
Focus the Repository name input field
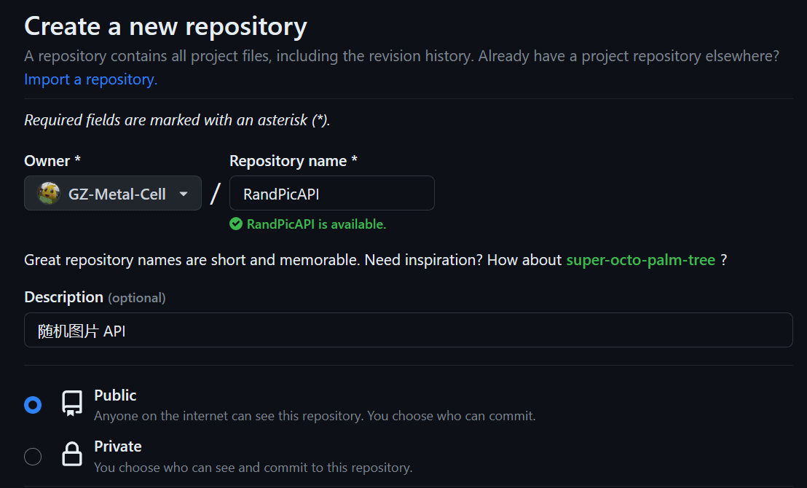[332, 193]
